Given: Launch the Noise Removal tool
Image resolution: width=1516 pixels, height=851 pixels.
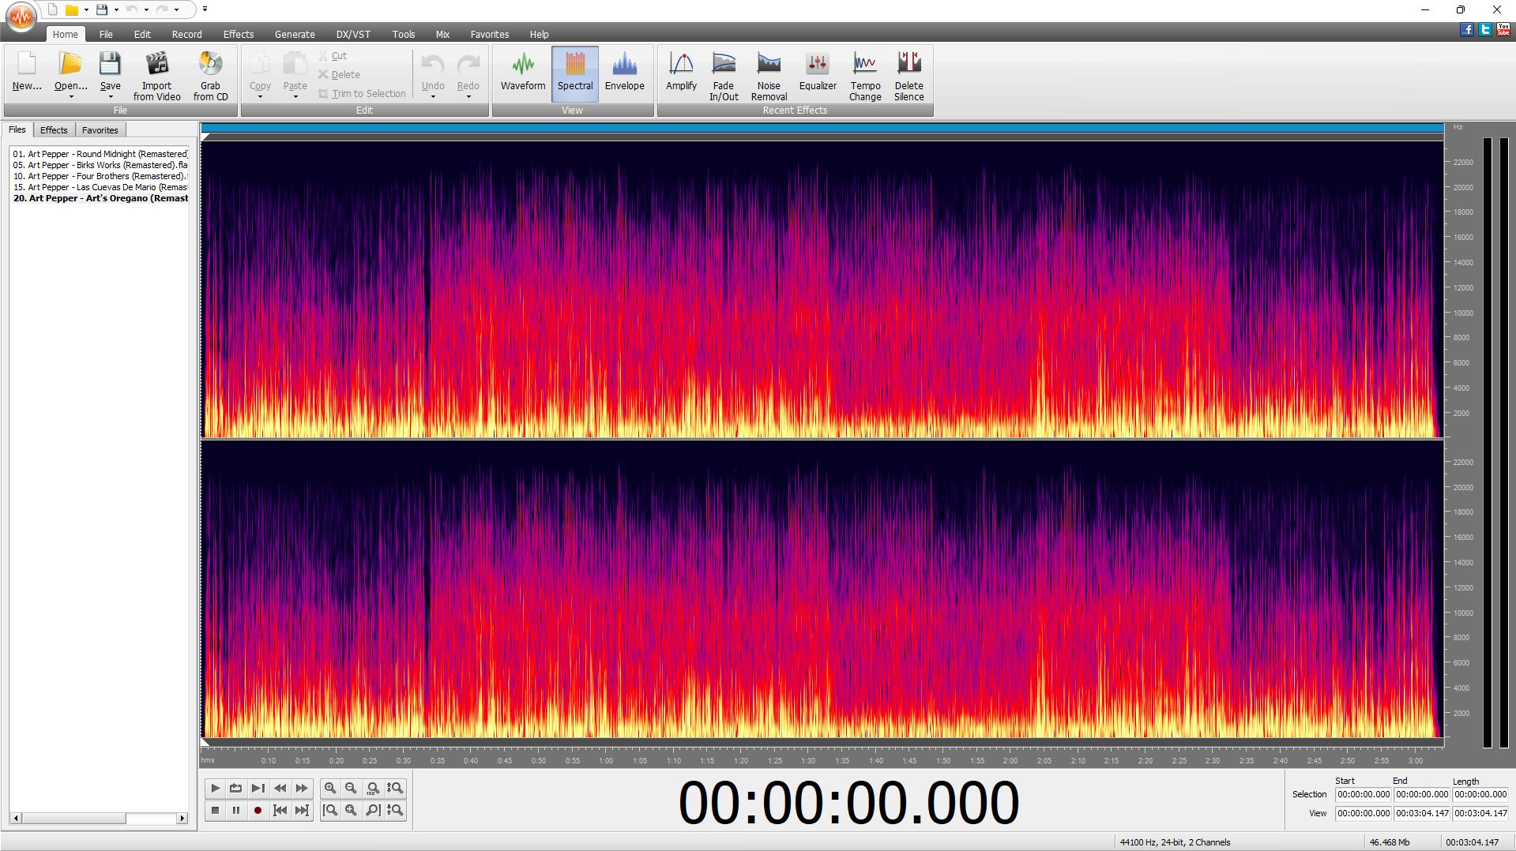Looking at the screenshot, I should pyautogui.click(x=768, y=75).
